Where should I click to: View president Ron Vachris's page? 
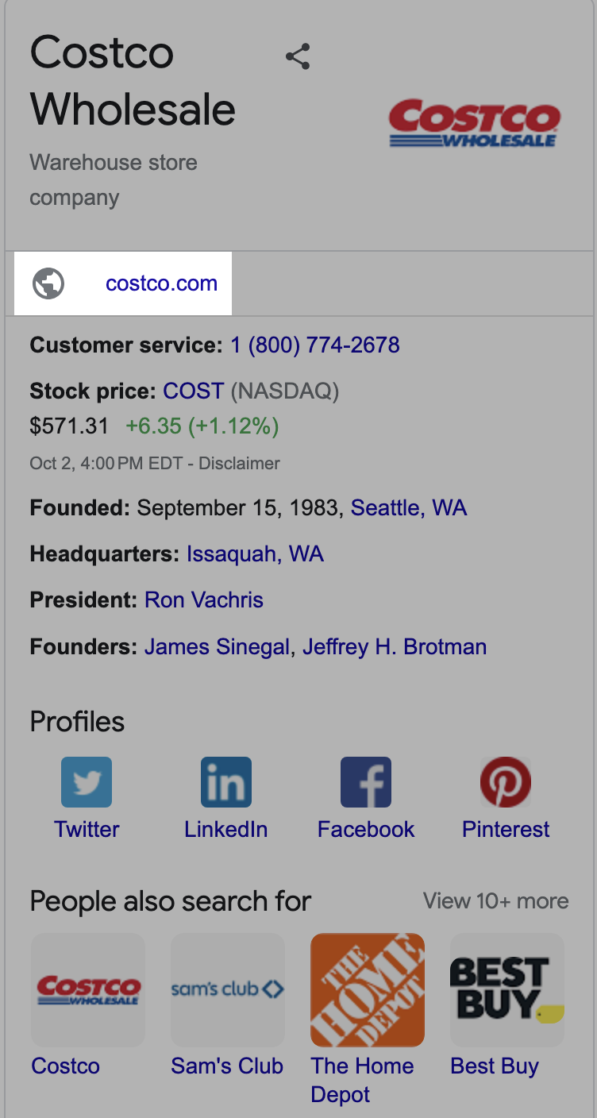click(202, 599)
